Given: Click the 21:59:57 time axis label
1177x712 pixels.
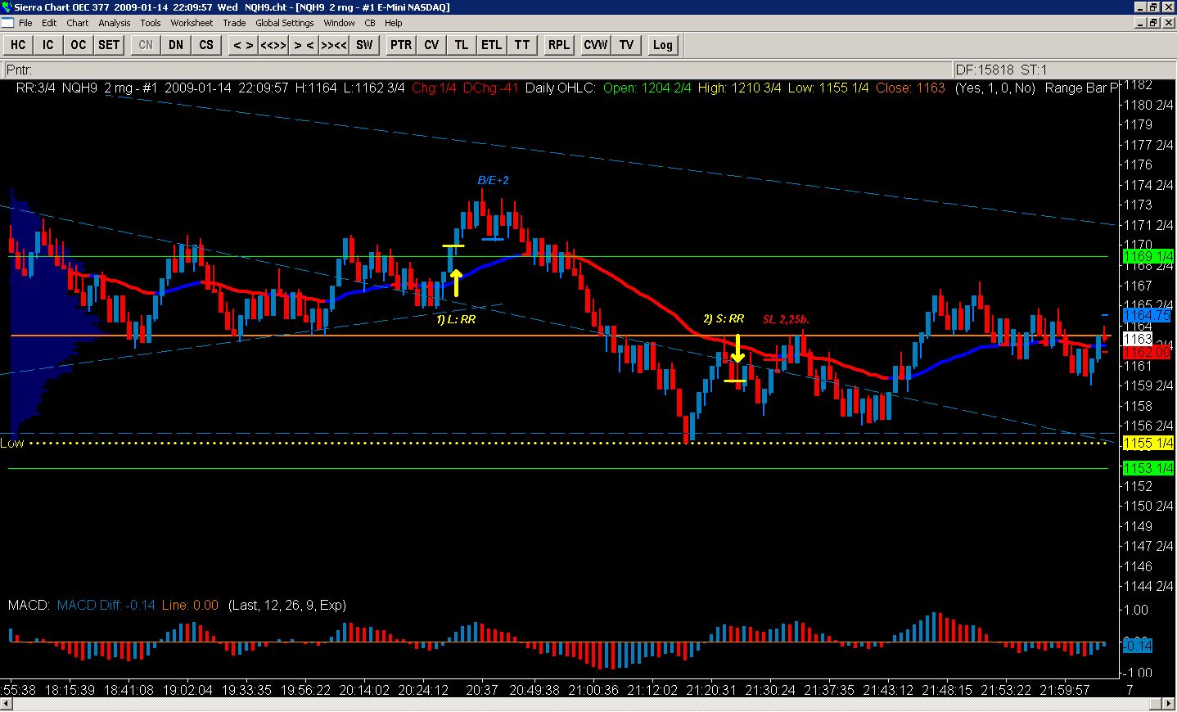Looking at the screenshot, I should pyautogui.click(x=1064, y=690).
